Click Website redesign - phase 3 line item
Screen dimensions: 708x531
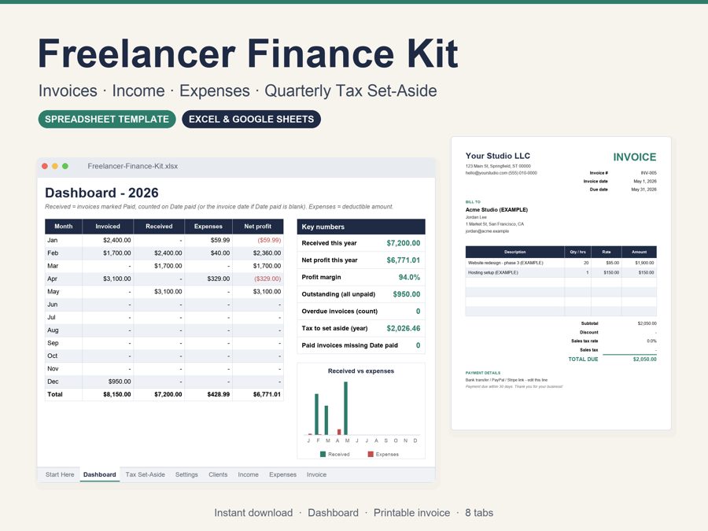pyautogui.click(x=505, y=263)
